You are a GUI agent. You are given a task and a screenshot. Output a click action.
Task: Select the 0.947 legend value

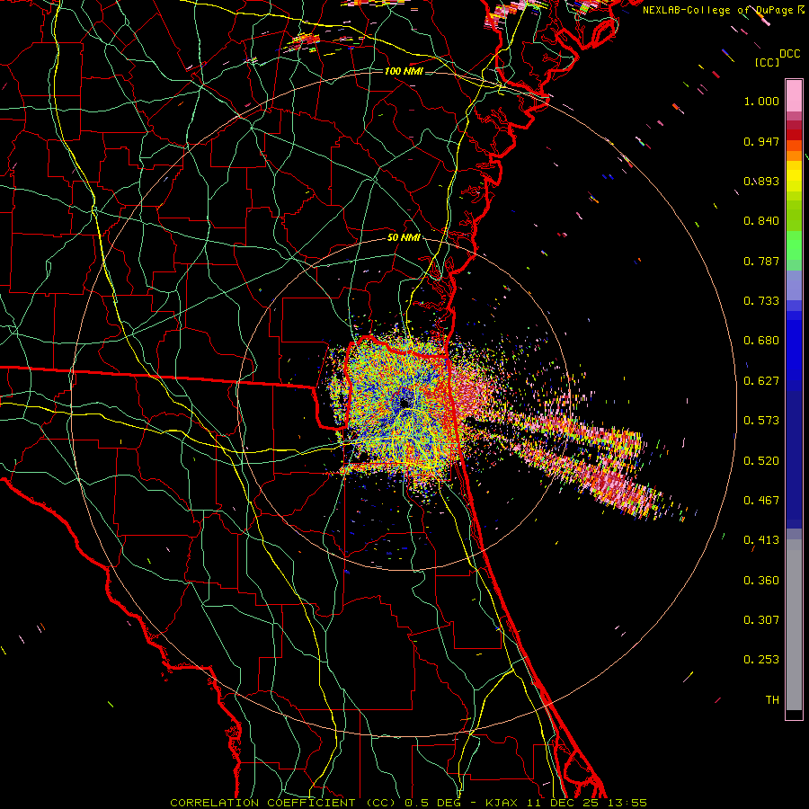(761, 141)
